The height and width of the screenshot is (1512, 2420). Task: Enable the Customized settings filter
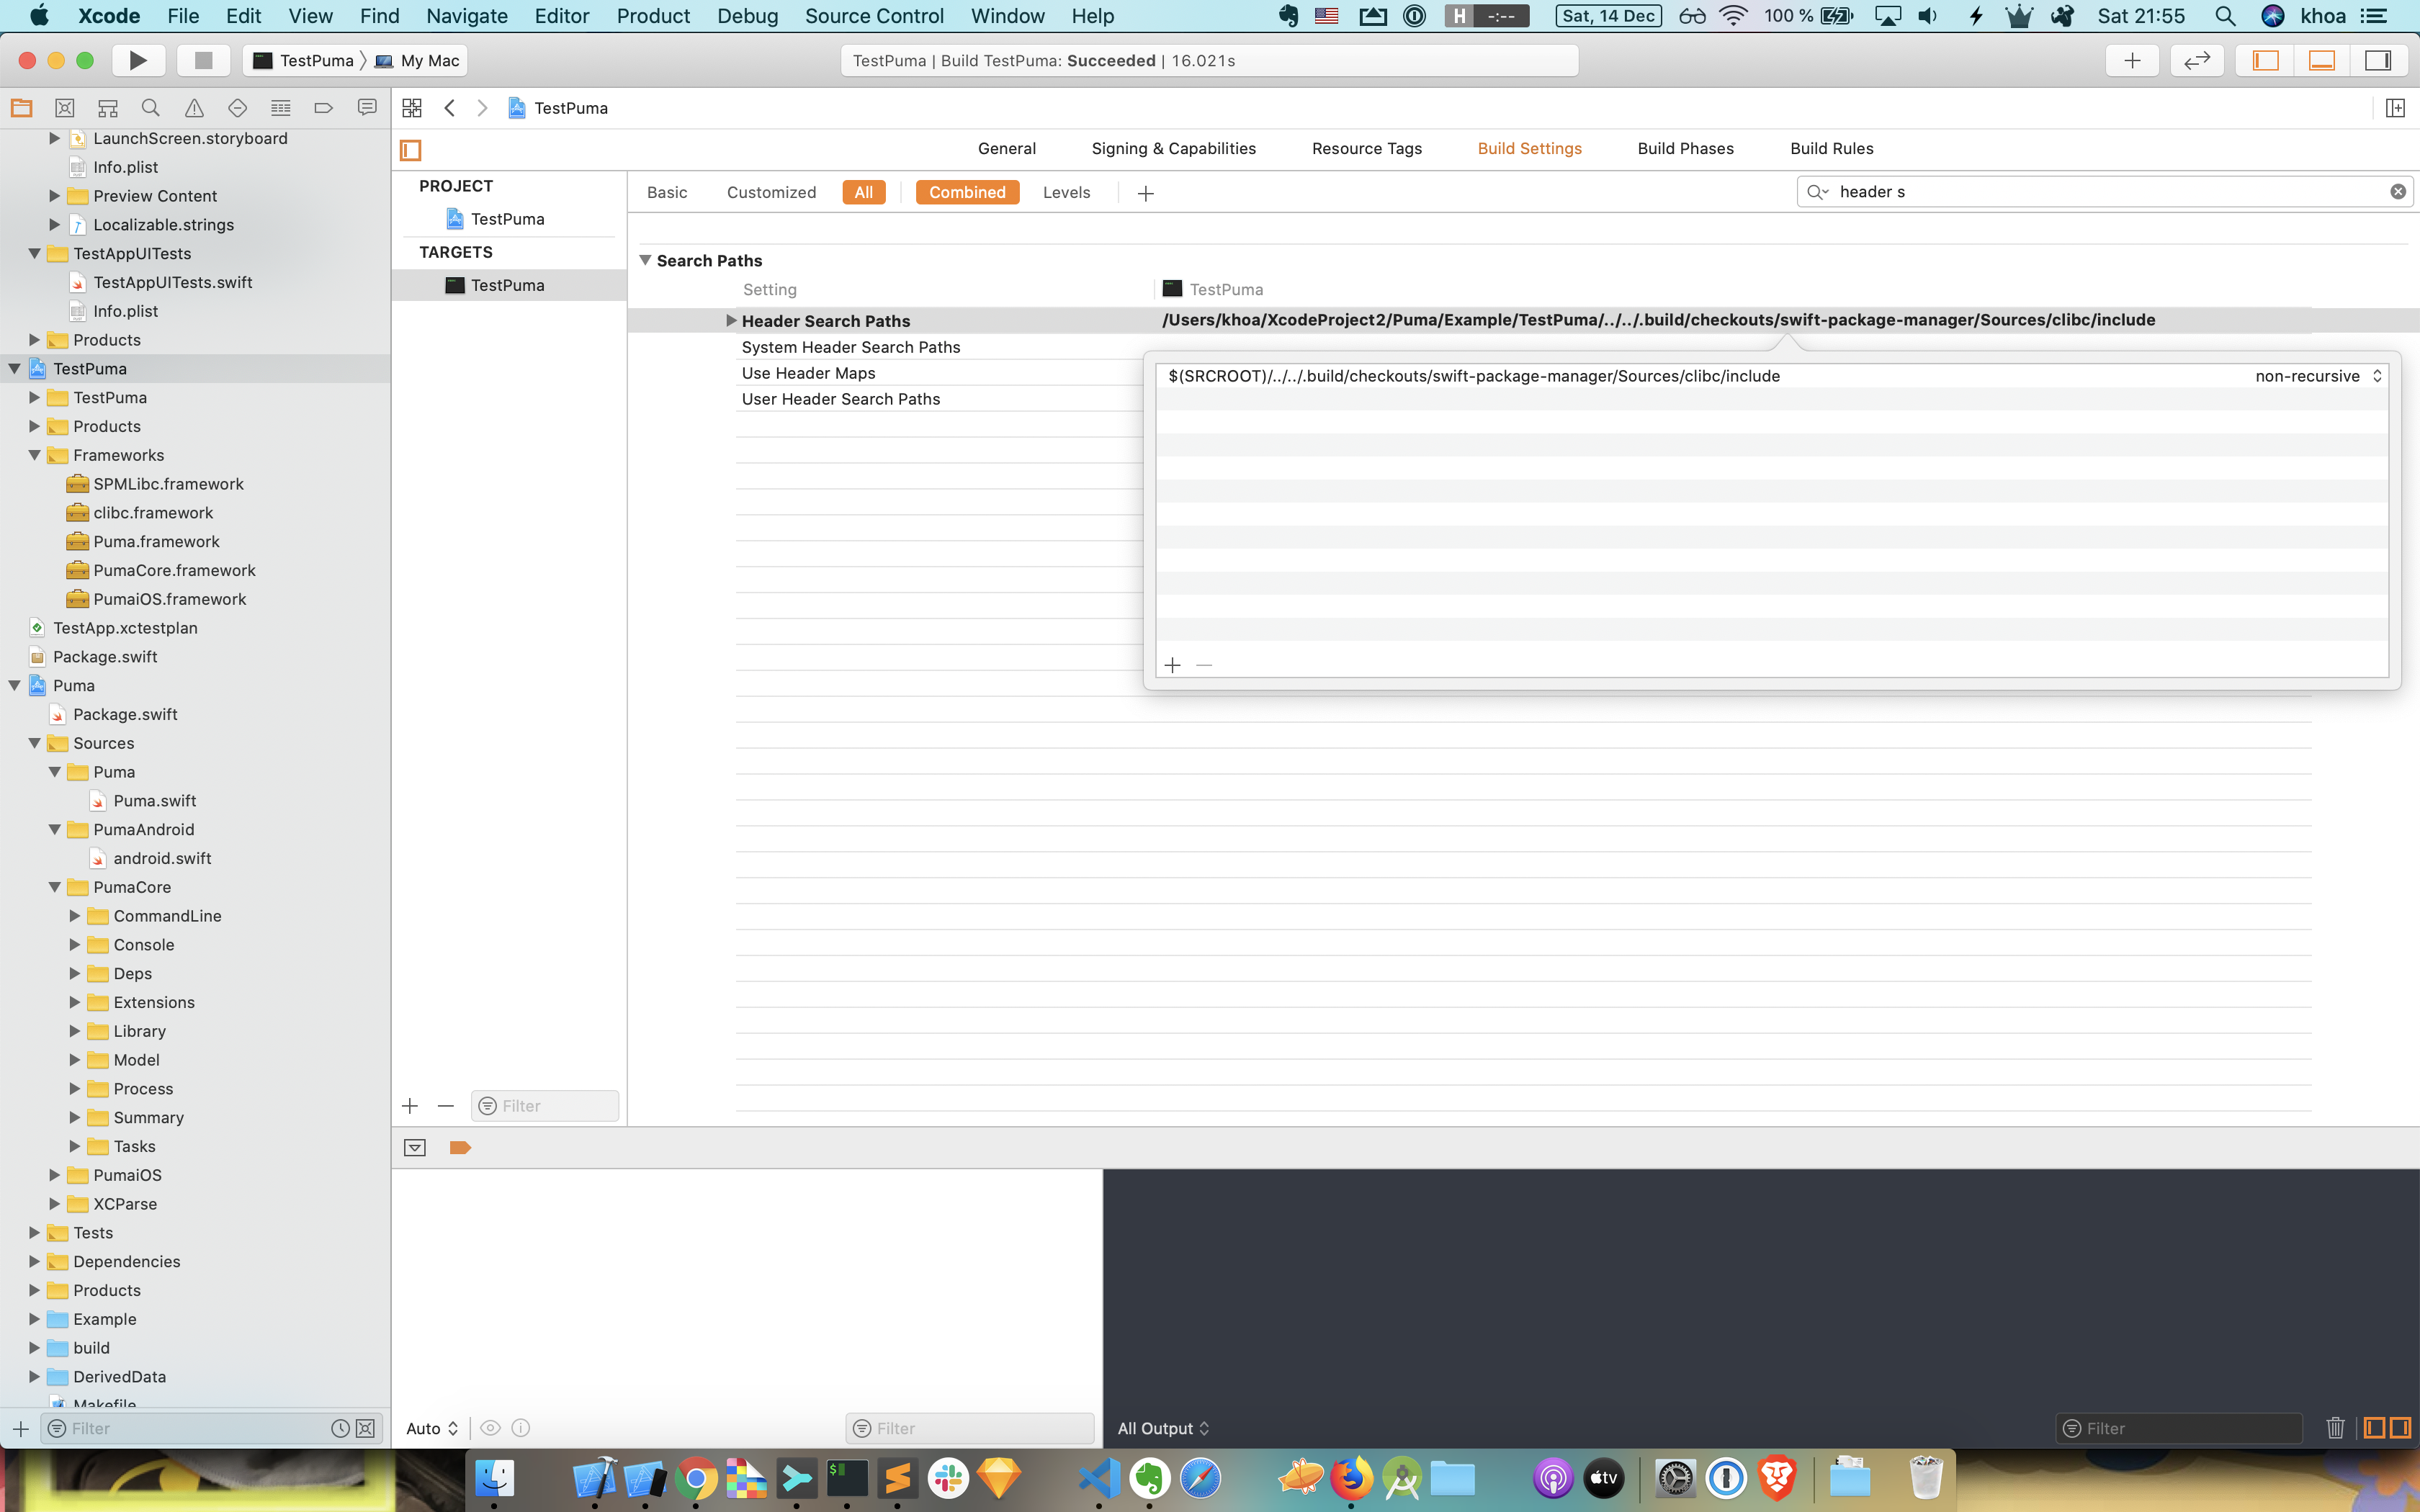770,192
